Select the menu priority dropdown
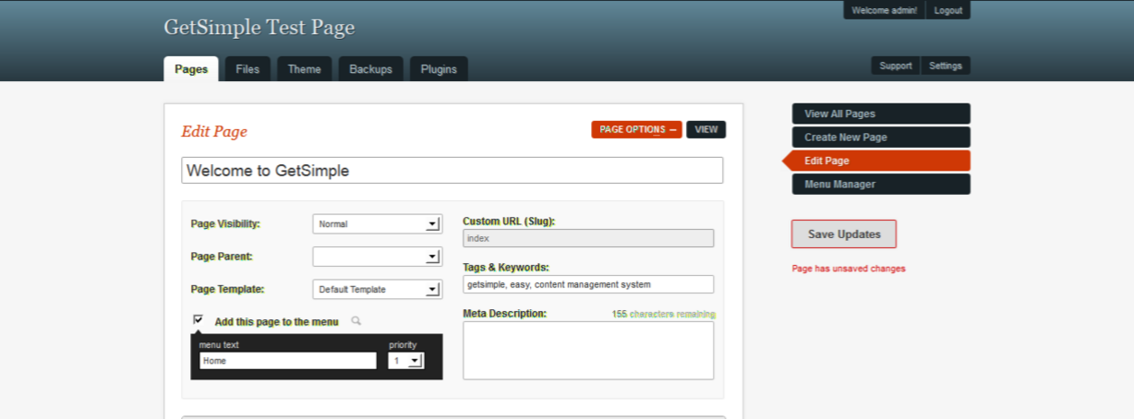 pos(405,361)
